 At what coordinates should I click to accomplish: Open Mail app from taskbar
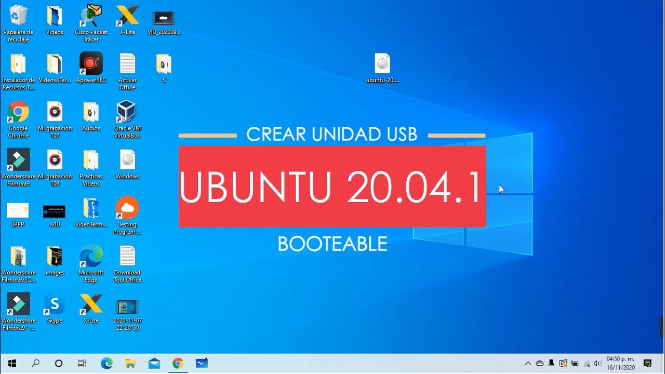154,364
